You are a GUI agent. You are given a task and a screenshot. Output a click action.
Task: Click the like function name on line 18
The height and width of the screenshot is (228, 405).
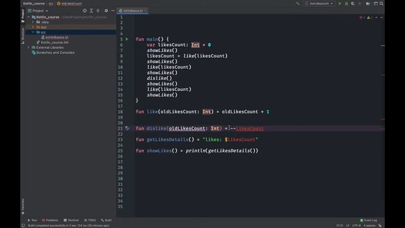click(x=152, y=111)
